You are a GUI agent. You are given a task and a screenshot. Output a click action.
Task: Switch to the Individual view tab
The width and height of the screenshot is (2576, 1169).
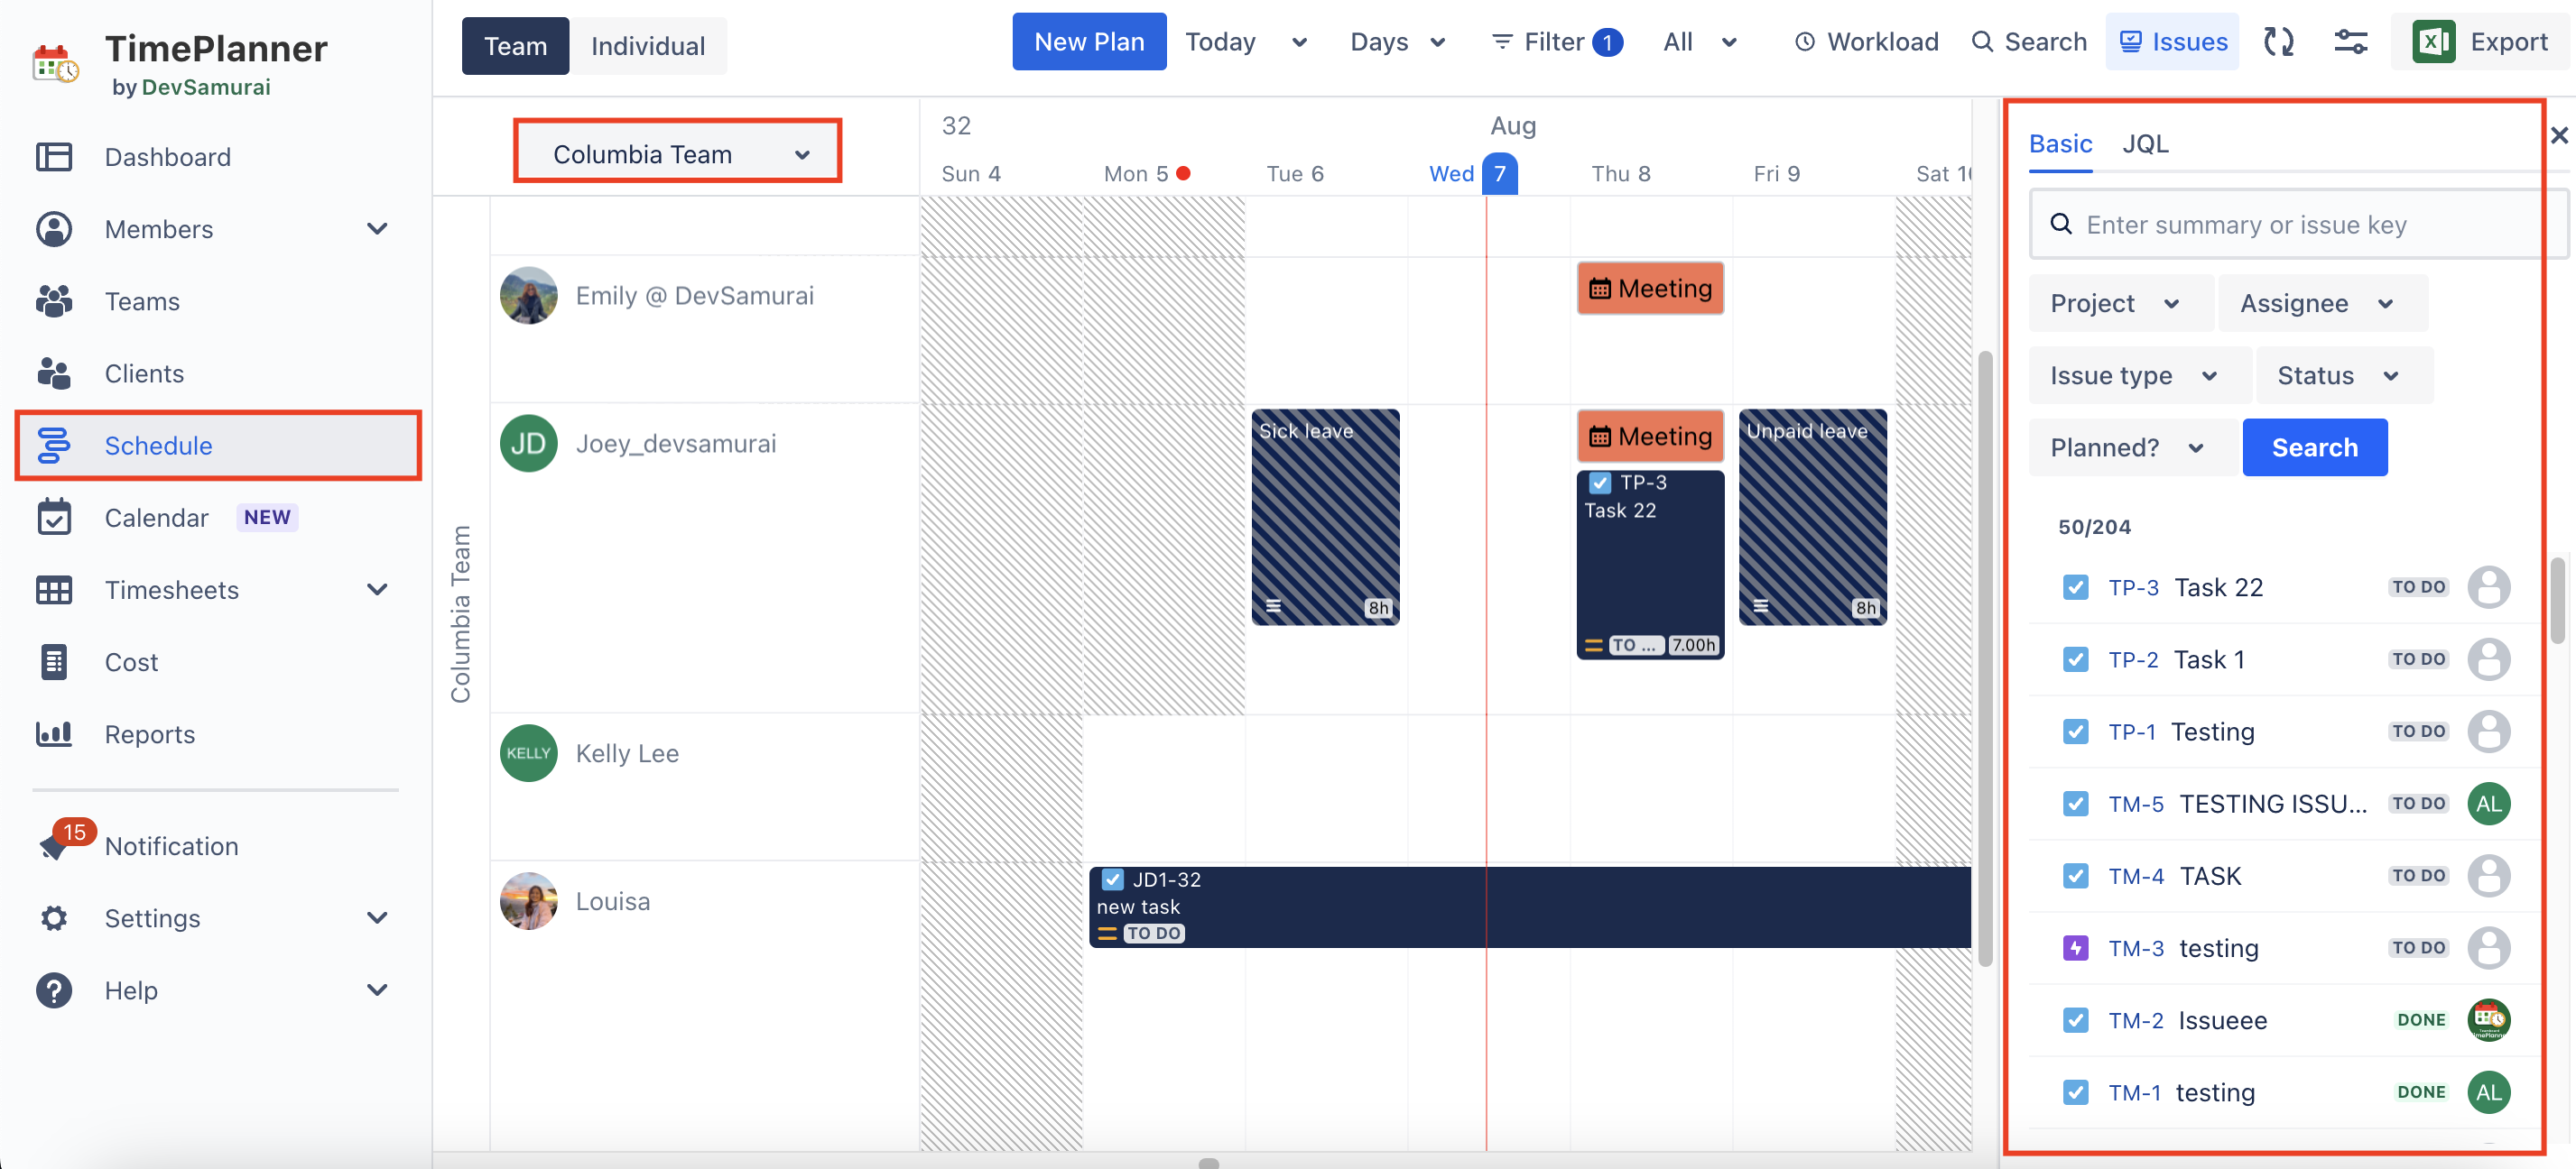pos(647,46)
